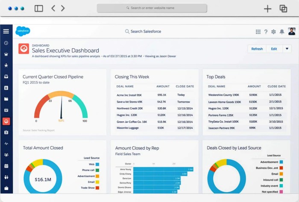Click the clock recent items sidebar icon

click(x=6, y=43)
